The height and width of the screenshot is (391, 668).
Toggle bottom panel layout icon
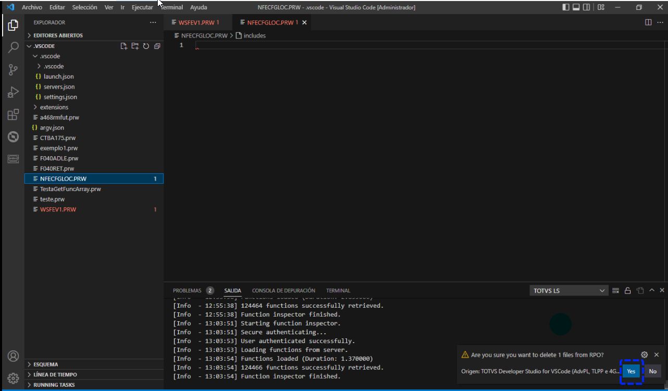click(576, 7)
